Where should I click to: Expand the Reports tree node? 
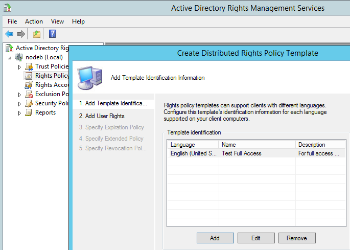coord(19,113)
